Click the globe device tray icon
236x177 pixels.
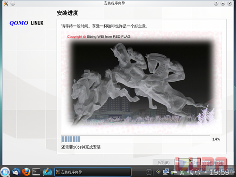coord(174,172)
